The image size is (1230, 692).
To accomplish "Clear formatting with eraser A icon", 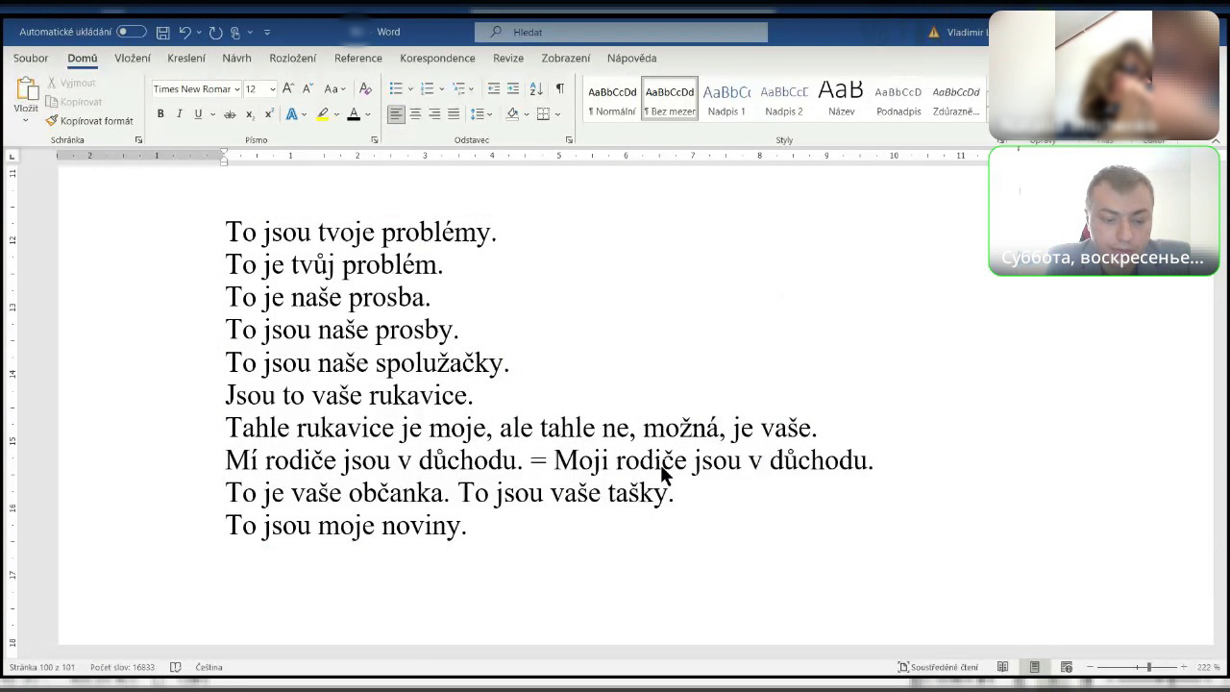I will pos(365,88).
